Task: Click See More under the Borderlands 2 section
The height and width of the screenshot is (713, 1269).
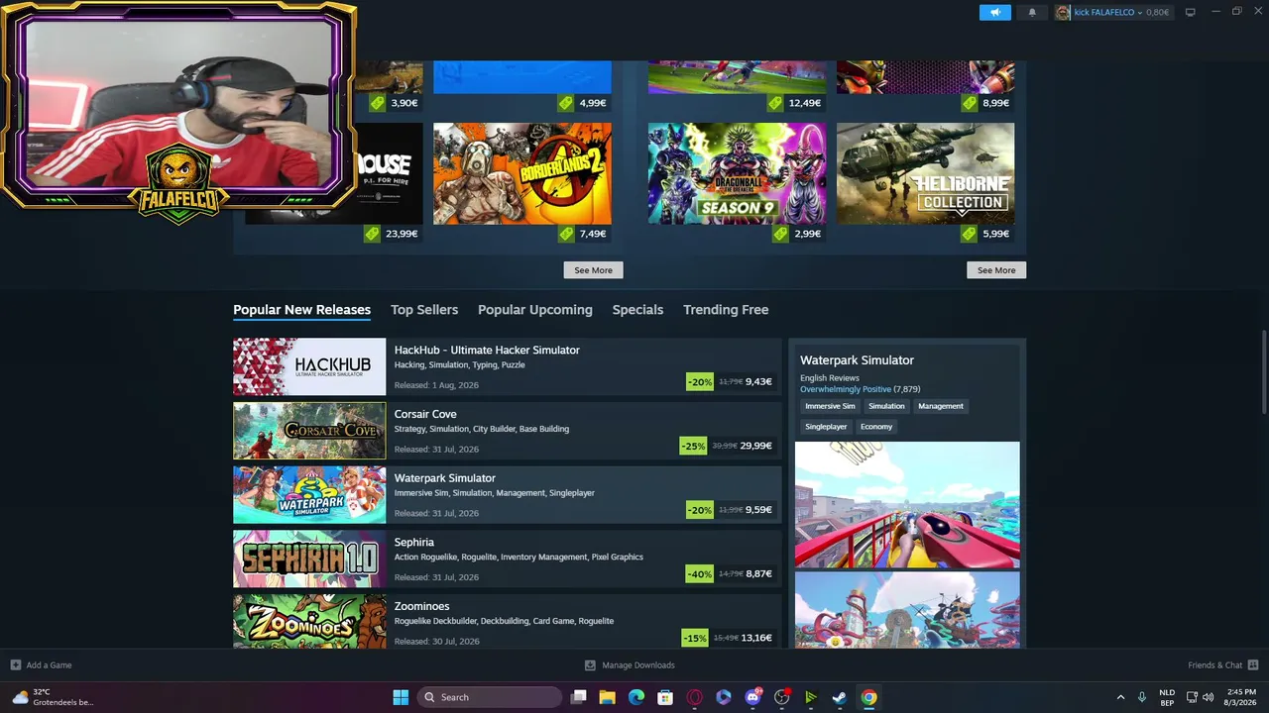Action: tap(593, 270)
